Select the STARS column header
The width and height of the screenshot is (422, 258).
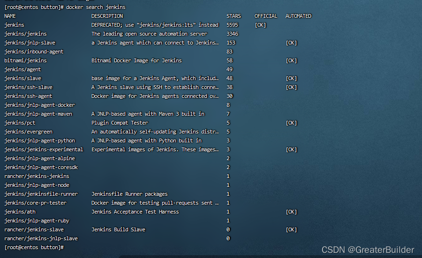click(x=234, y=16)
